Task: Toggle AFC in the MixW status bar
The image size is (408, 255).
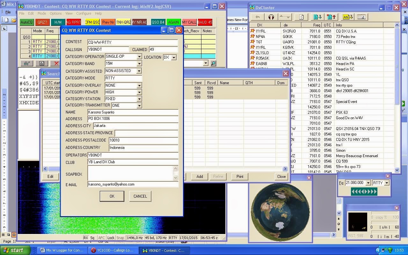Action: (x=101, y=238)
